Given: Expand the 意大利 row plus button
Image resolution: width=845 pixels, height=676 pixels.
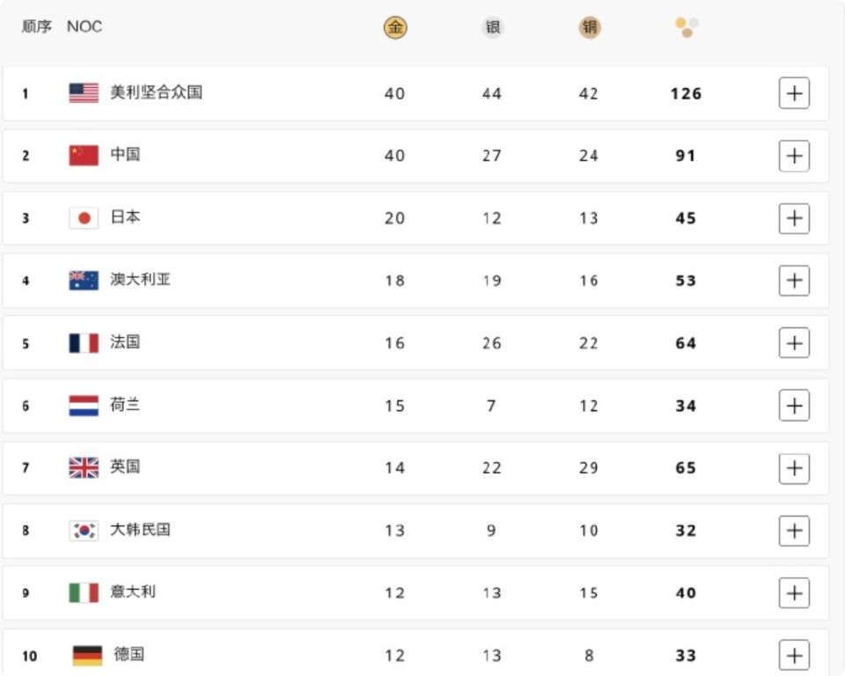Looking at the screenshot, I should click(794, 593).
